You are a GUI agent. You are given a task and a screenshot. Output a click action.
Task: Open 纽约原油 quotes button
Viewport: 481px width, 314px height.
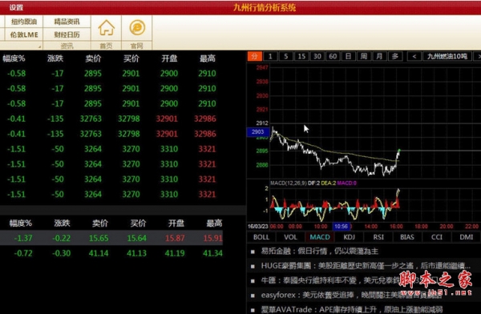(x=24, y=22)
